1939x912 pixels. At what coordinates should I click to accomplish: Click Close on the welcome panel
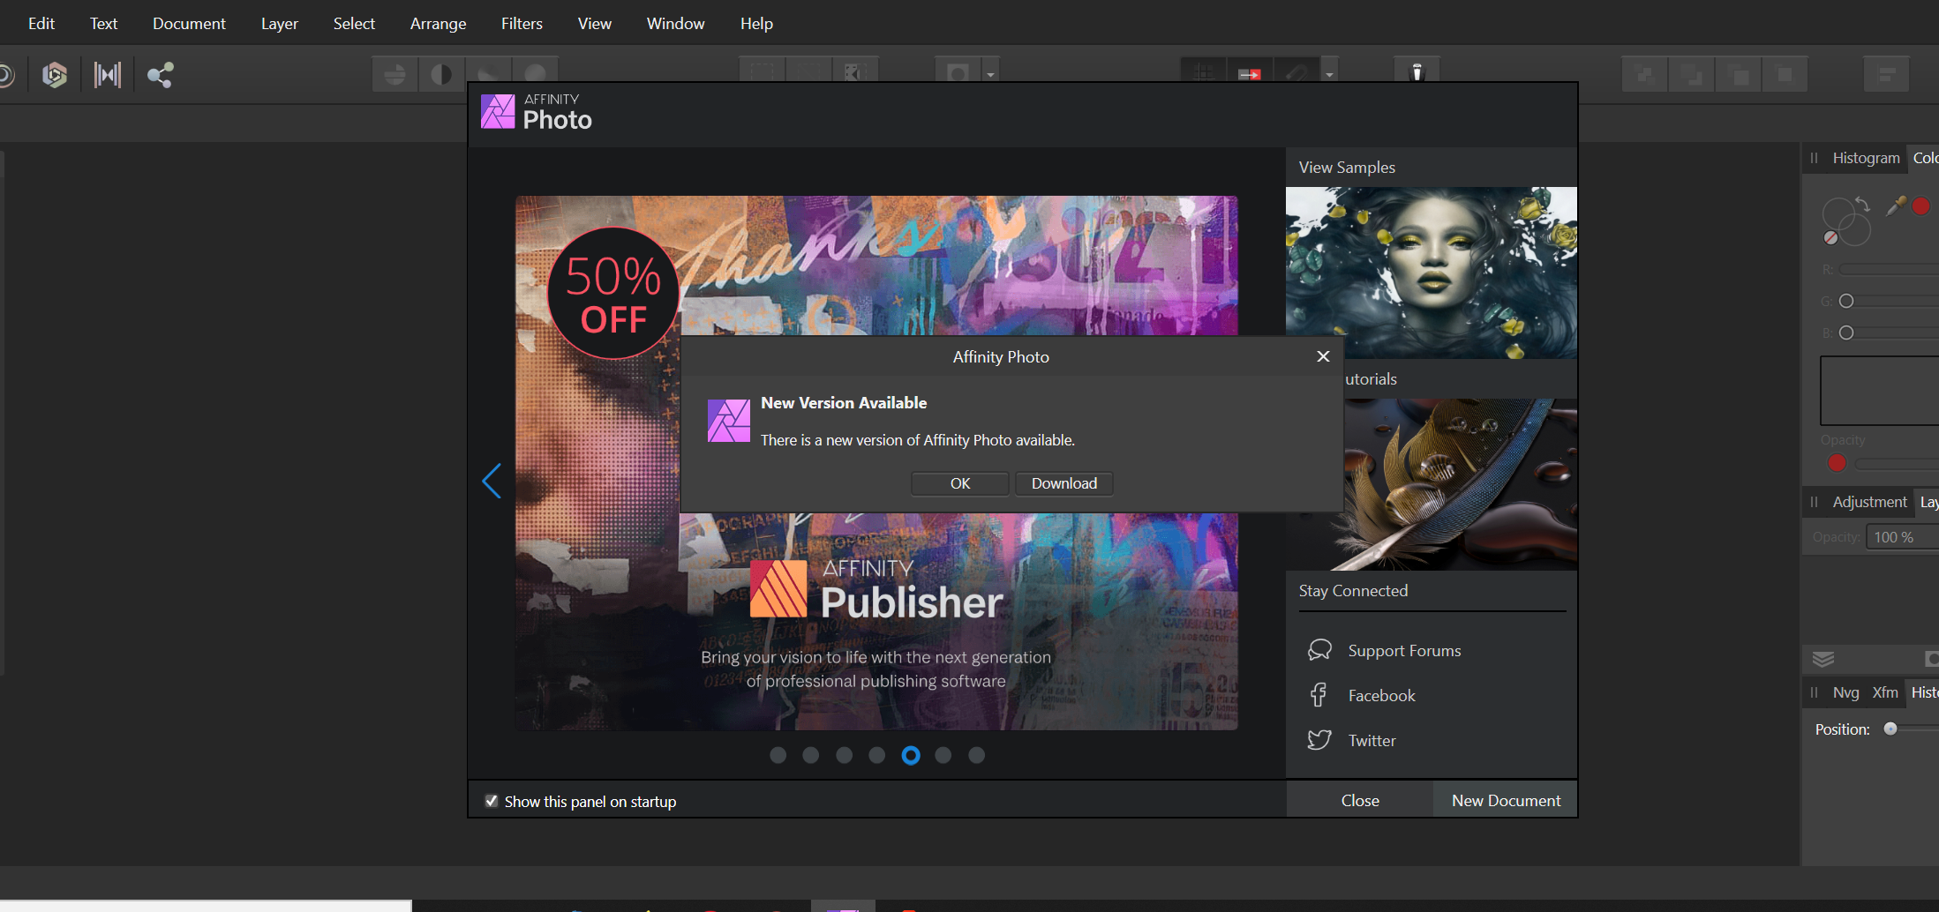pyautogui.click(x=1360, y=800)
